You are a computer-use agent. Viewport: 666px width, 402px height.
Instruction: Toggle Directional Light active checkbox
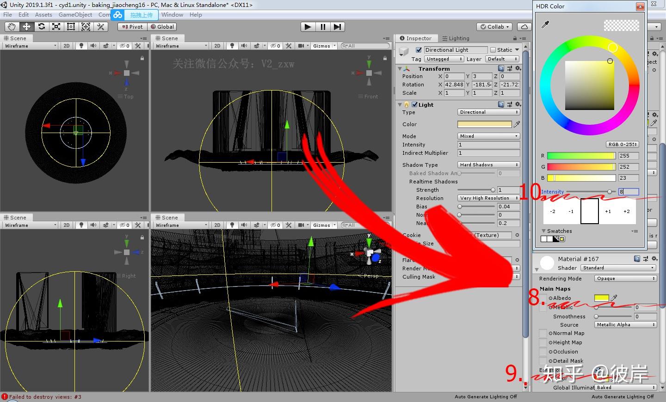(419, 50)
